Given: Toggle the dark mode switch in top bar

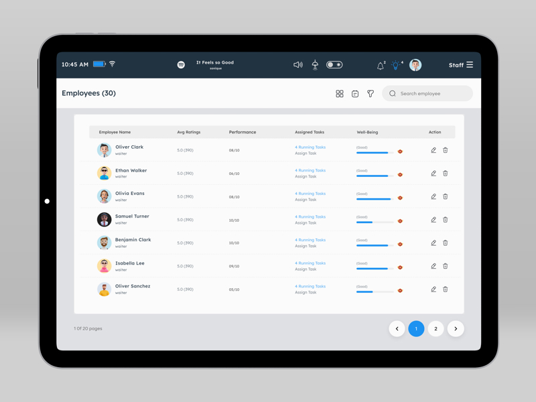Looking at the screenshot, I should [x=334, y=65].
